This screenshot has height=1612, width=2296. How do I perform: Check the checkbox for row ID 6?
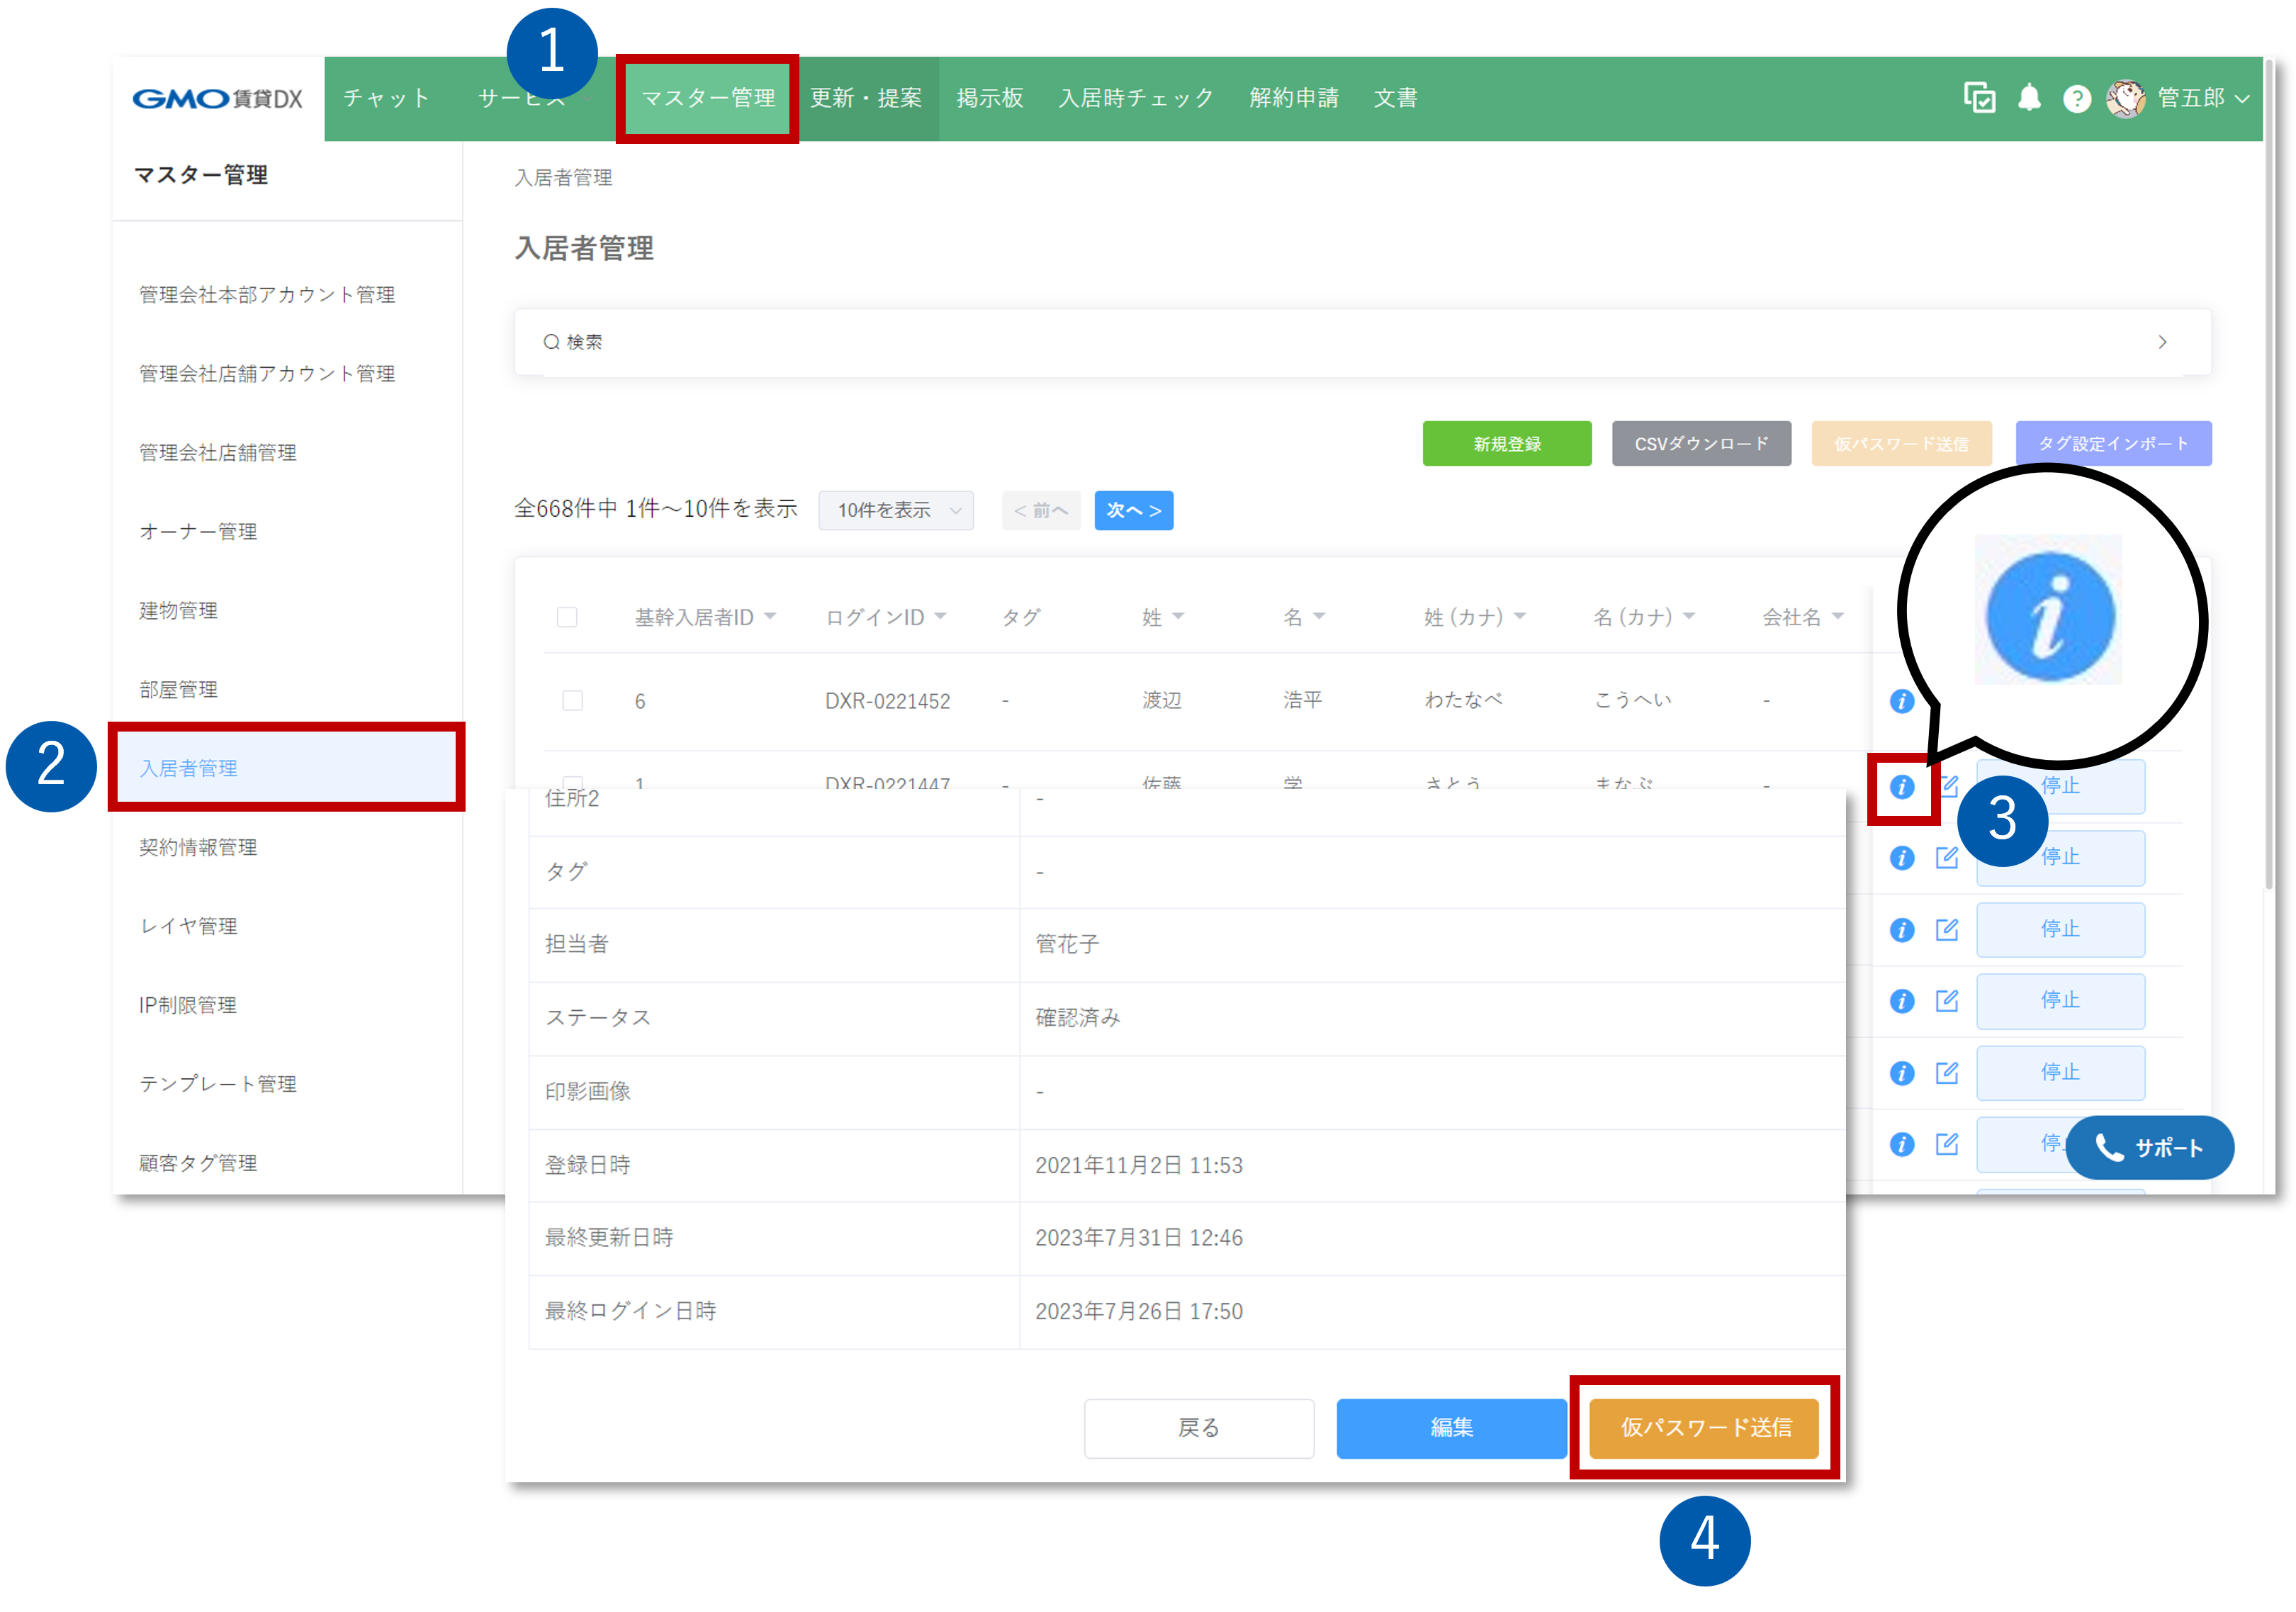572,700
